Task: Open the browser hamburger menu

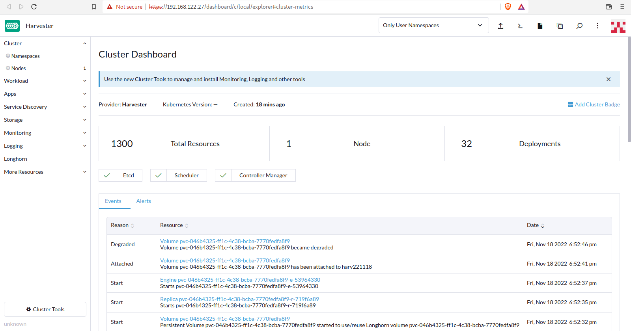Action: click(x=622, y=7)
